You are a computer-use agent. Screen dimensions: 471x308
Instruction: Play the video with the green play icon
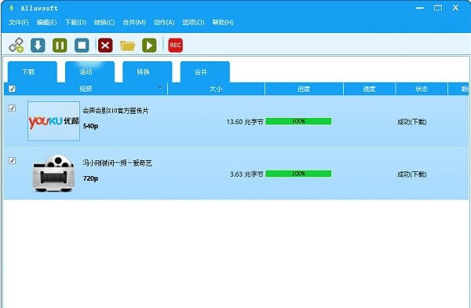tap(149, 46)
